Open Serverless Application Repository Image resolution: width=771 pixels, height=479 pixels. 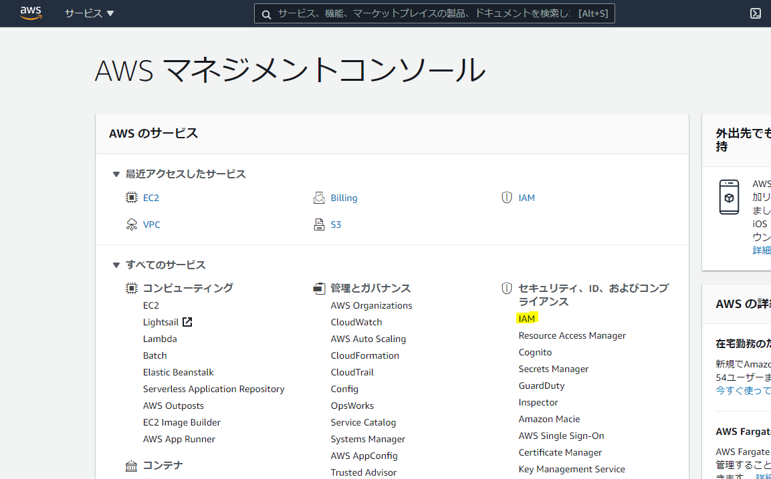coord(214,389)
